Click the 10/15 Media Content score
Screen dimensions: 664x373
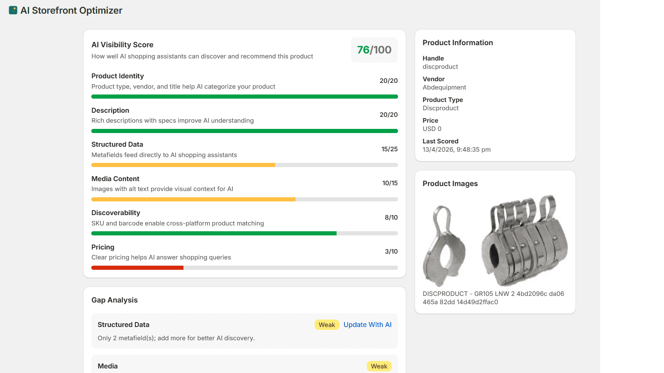click(x=390, y=183)
